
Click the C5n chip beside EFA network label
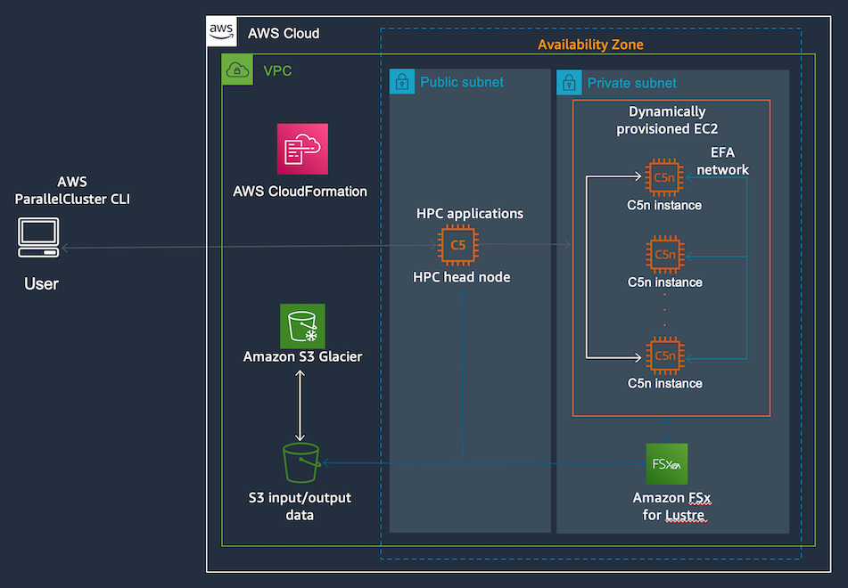[664, 177]
